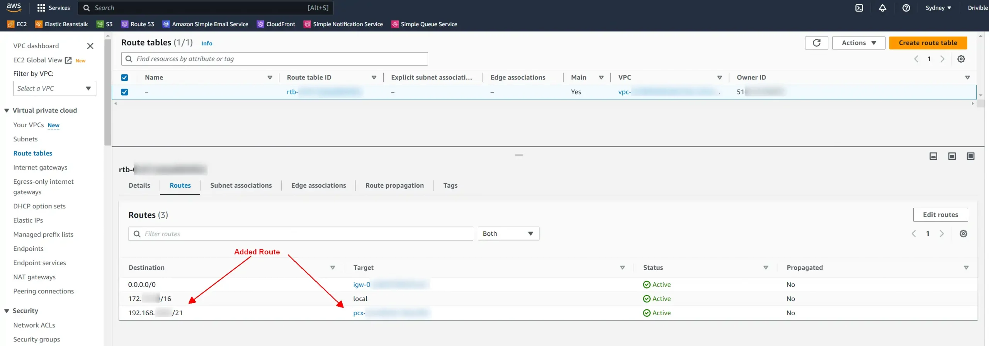
Task: Collapse the Security nav section
Action: pyautogui.click(x=7, y=311)
